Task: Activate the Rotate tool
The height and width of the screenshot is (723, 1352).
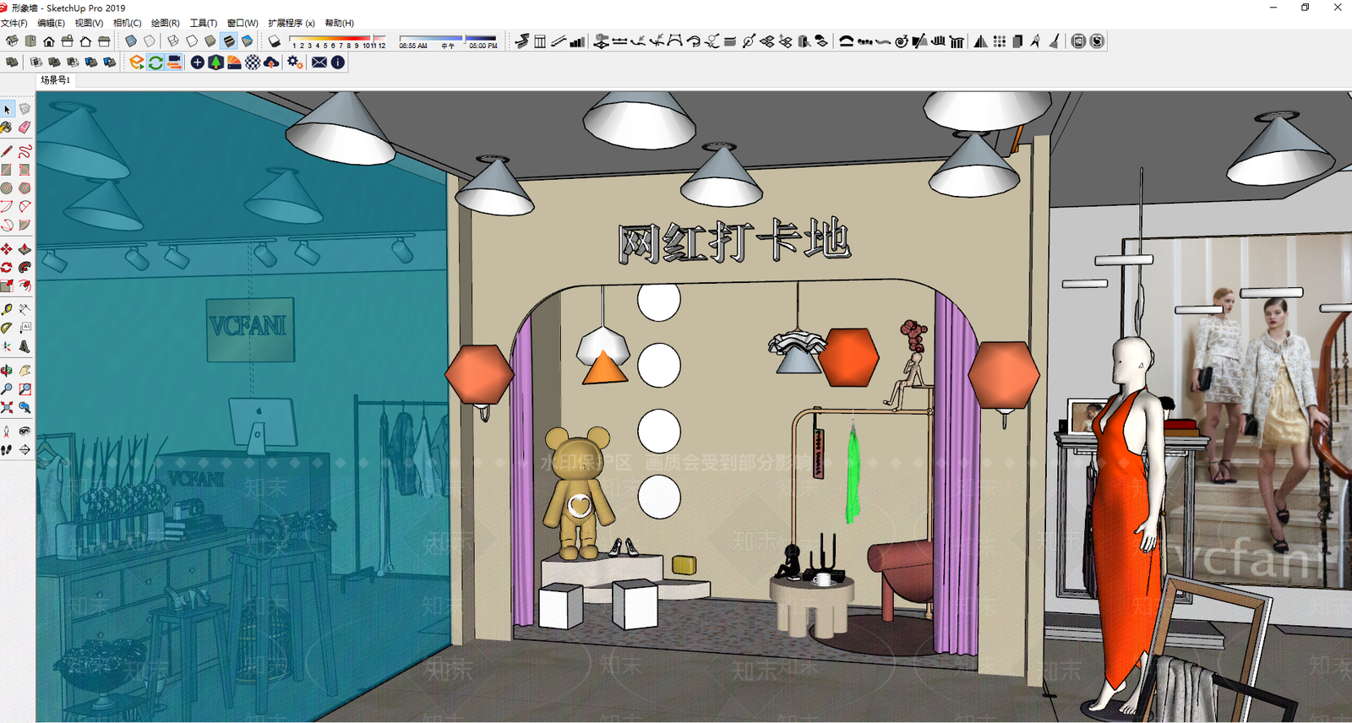Action: pos(7,267)
